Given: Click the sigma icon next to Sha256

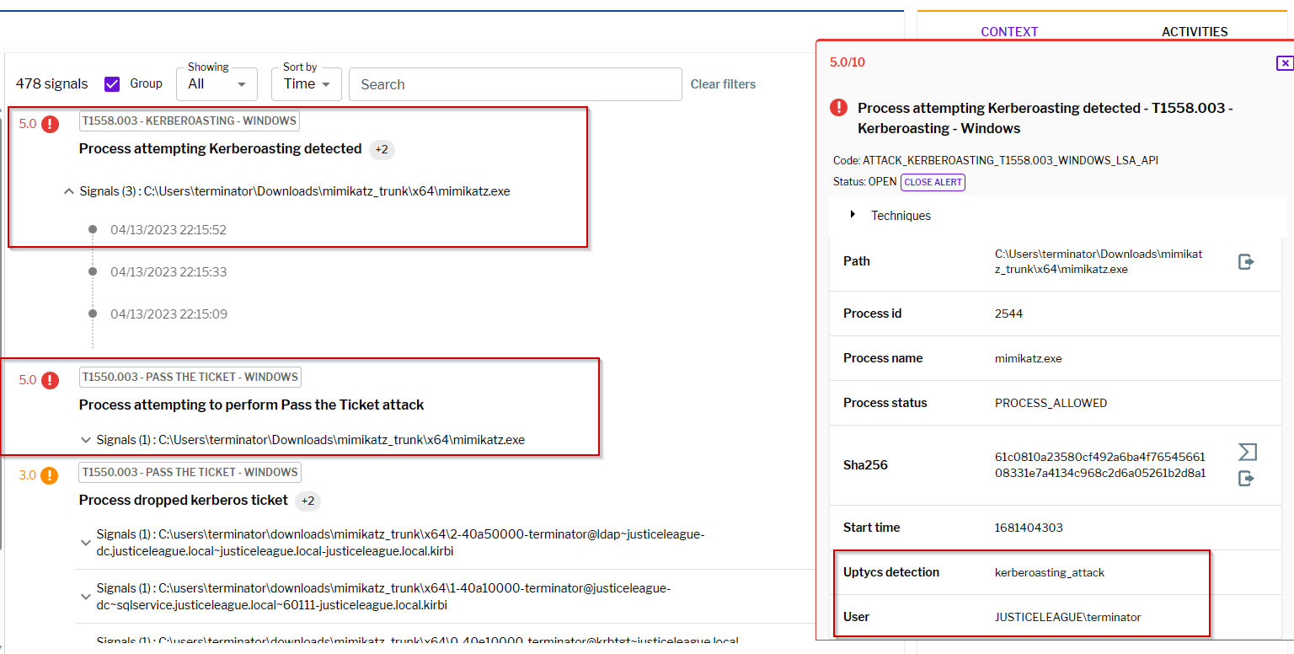Looking at the screenshot, I should pos(1247,453).
